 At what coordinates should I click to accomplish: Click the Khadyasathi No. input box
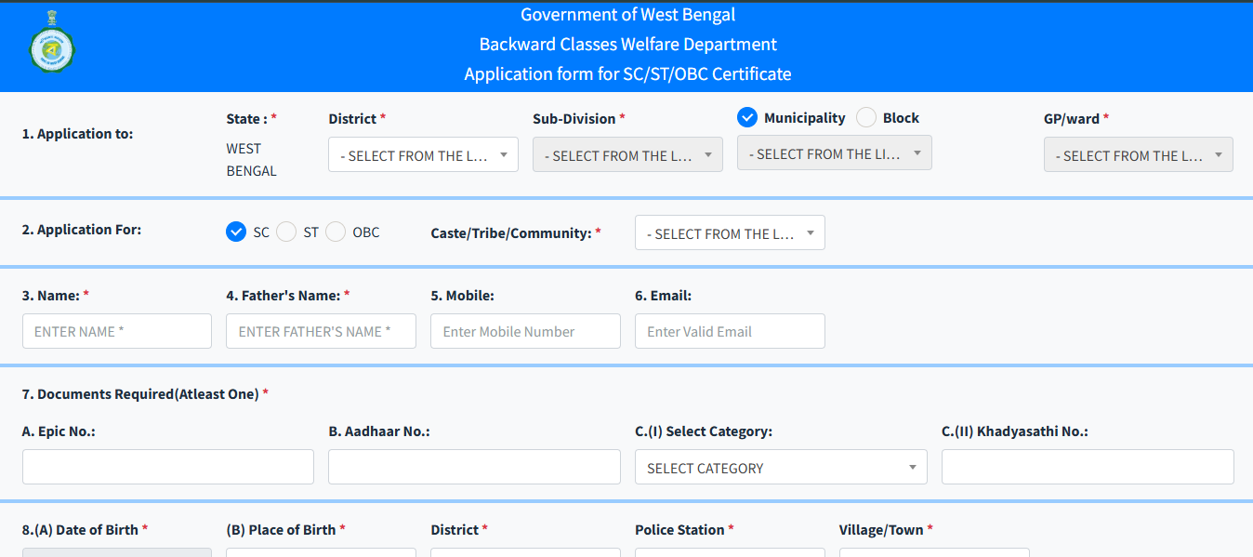[x=1088, y=467]
